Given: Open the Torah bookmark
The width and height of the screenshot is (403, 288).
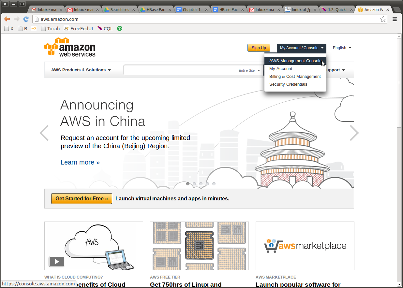Looking at the screenshot, I should tap(51, 29).
